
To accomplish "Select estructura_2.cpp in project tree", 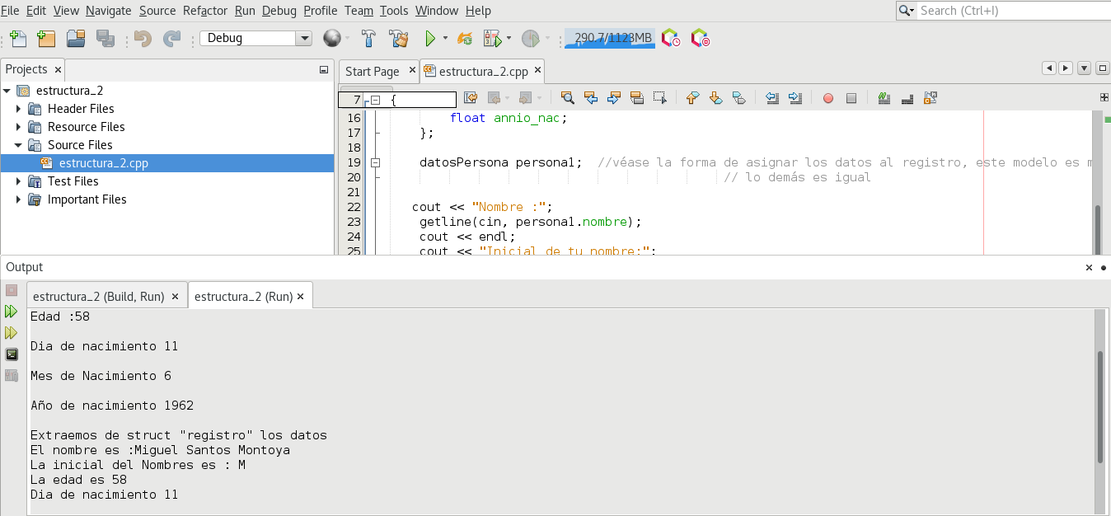I will pyautogui.click(x=103, y=163).
